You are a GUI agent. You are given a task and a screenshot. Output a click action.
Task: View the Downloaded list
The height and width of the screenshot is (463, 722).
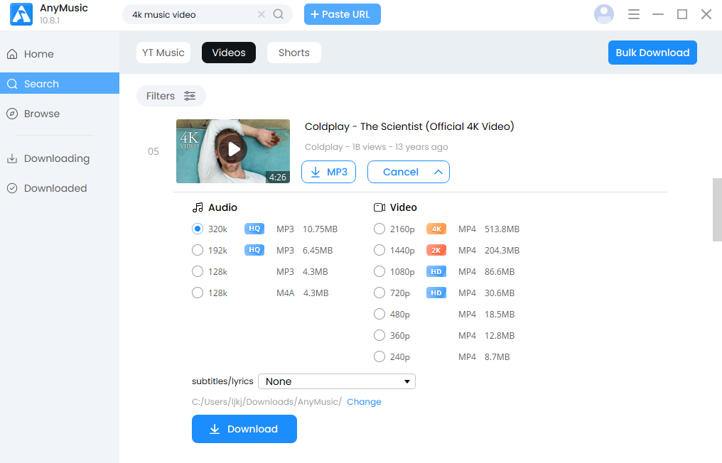pyautogui.click(x=60, y=188)
